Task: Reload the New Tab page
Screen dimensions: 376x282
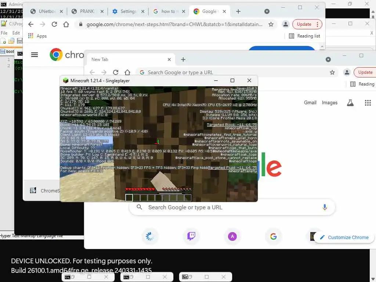Action: (116, 72)
